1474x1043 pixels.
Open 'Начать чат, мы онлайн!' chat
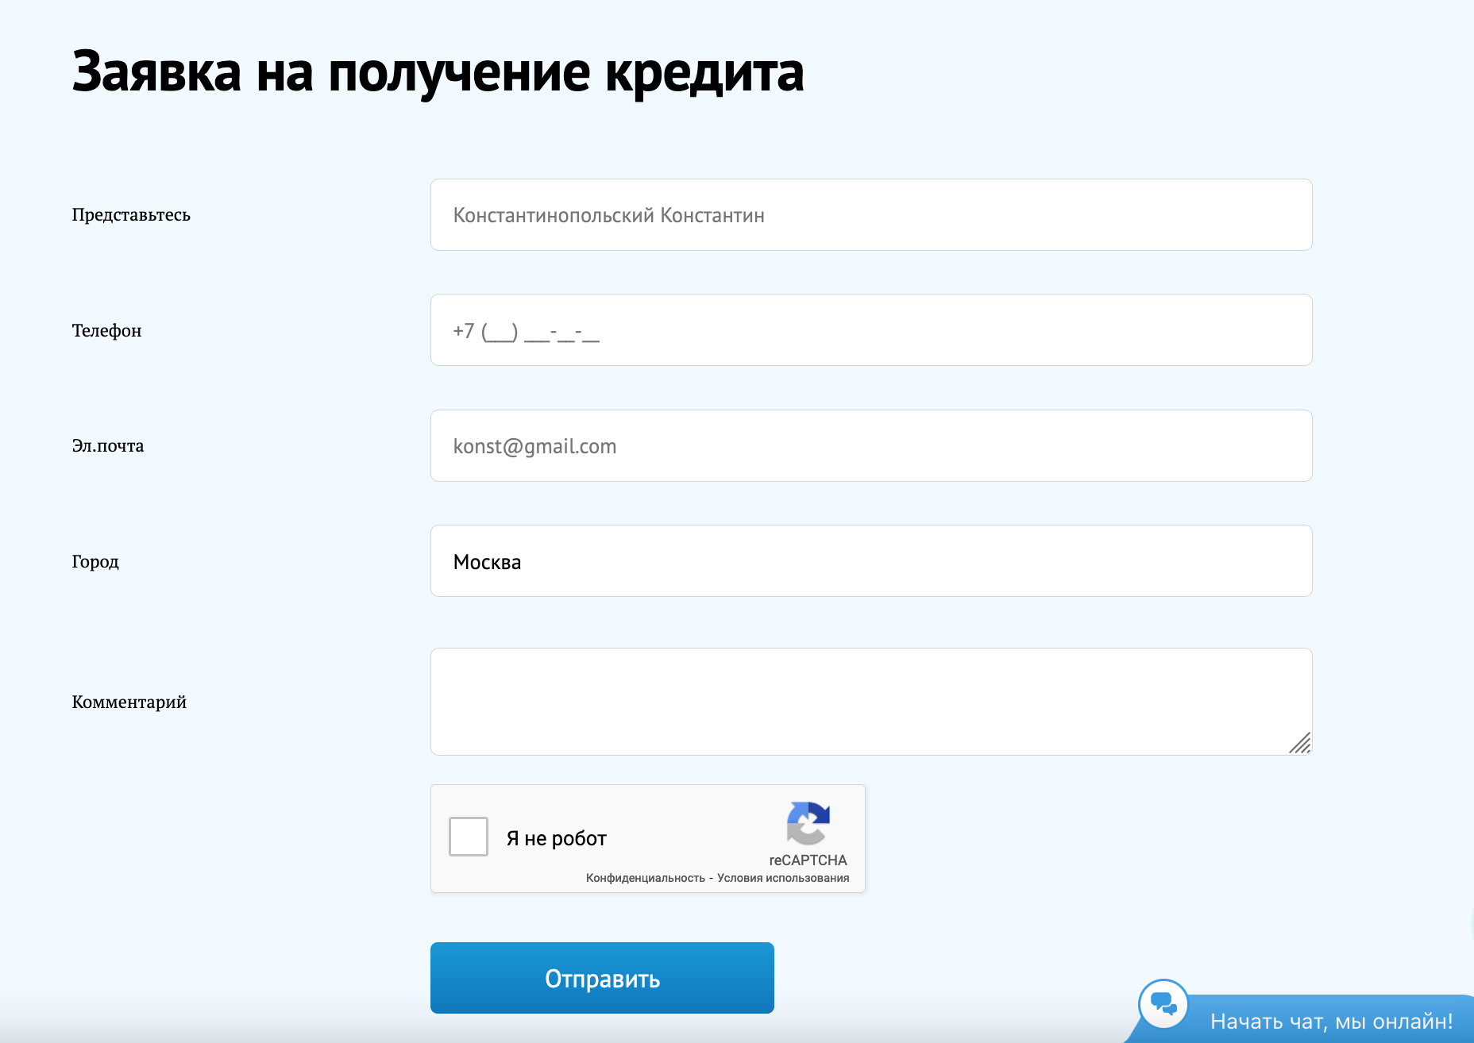pos(1331,1021)
